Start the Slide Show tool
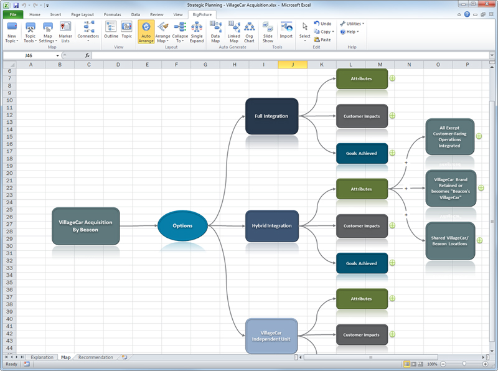498x371 pixels. 268,32
